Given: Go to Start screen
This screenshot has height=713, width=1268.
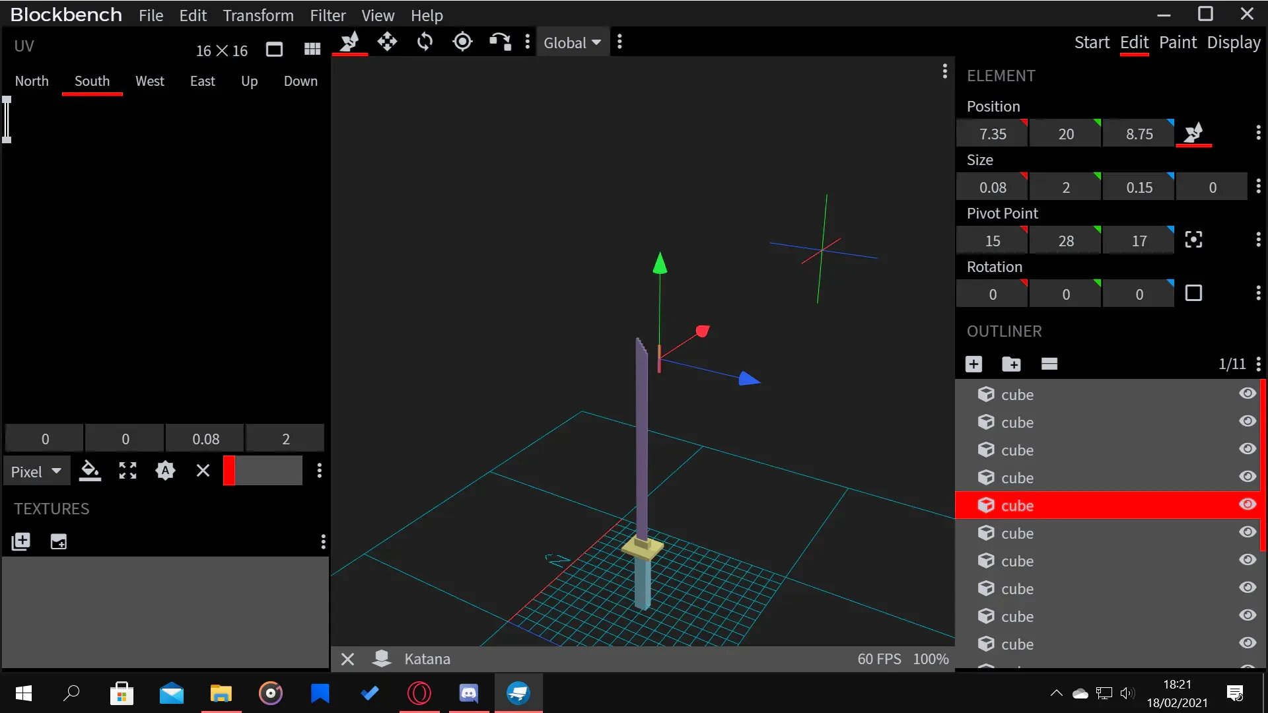Looking at the screenshot, I should coord(1092,43).
